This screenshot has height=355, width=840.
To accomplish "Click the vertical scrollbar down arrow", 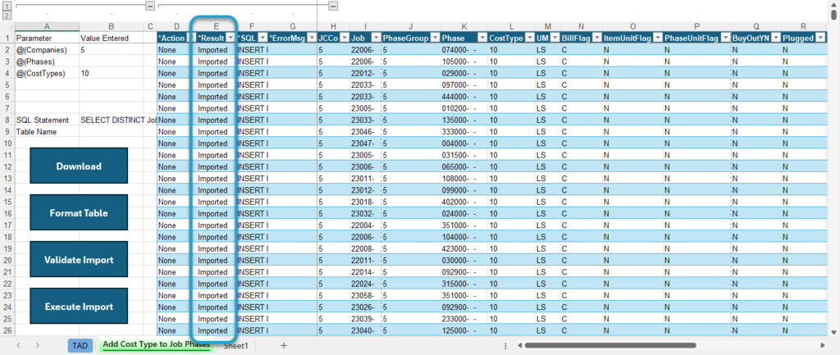I will pos(834,333).
